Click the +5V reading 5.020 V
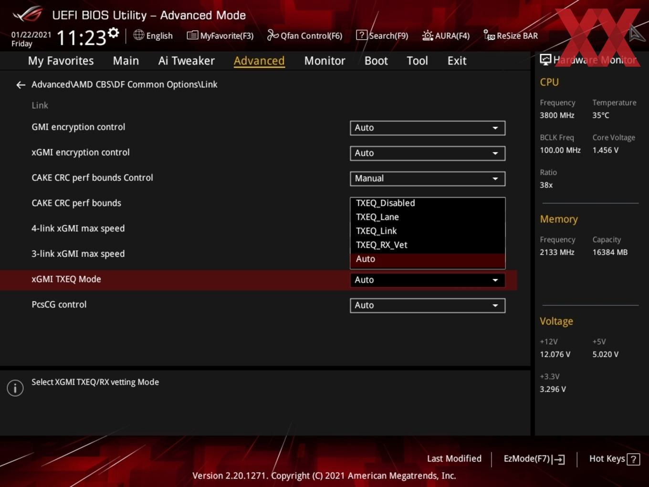This screenshot has width=649, height=487. pos(606,354)
